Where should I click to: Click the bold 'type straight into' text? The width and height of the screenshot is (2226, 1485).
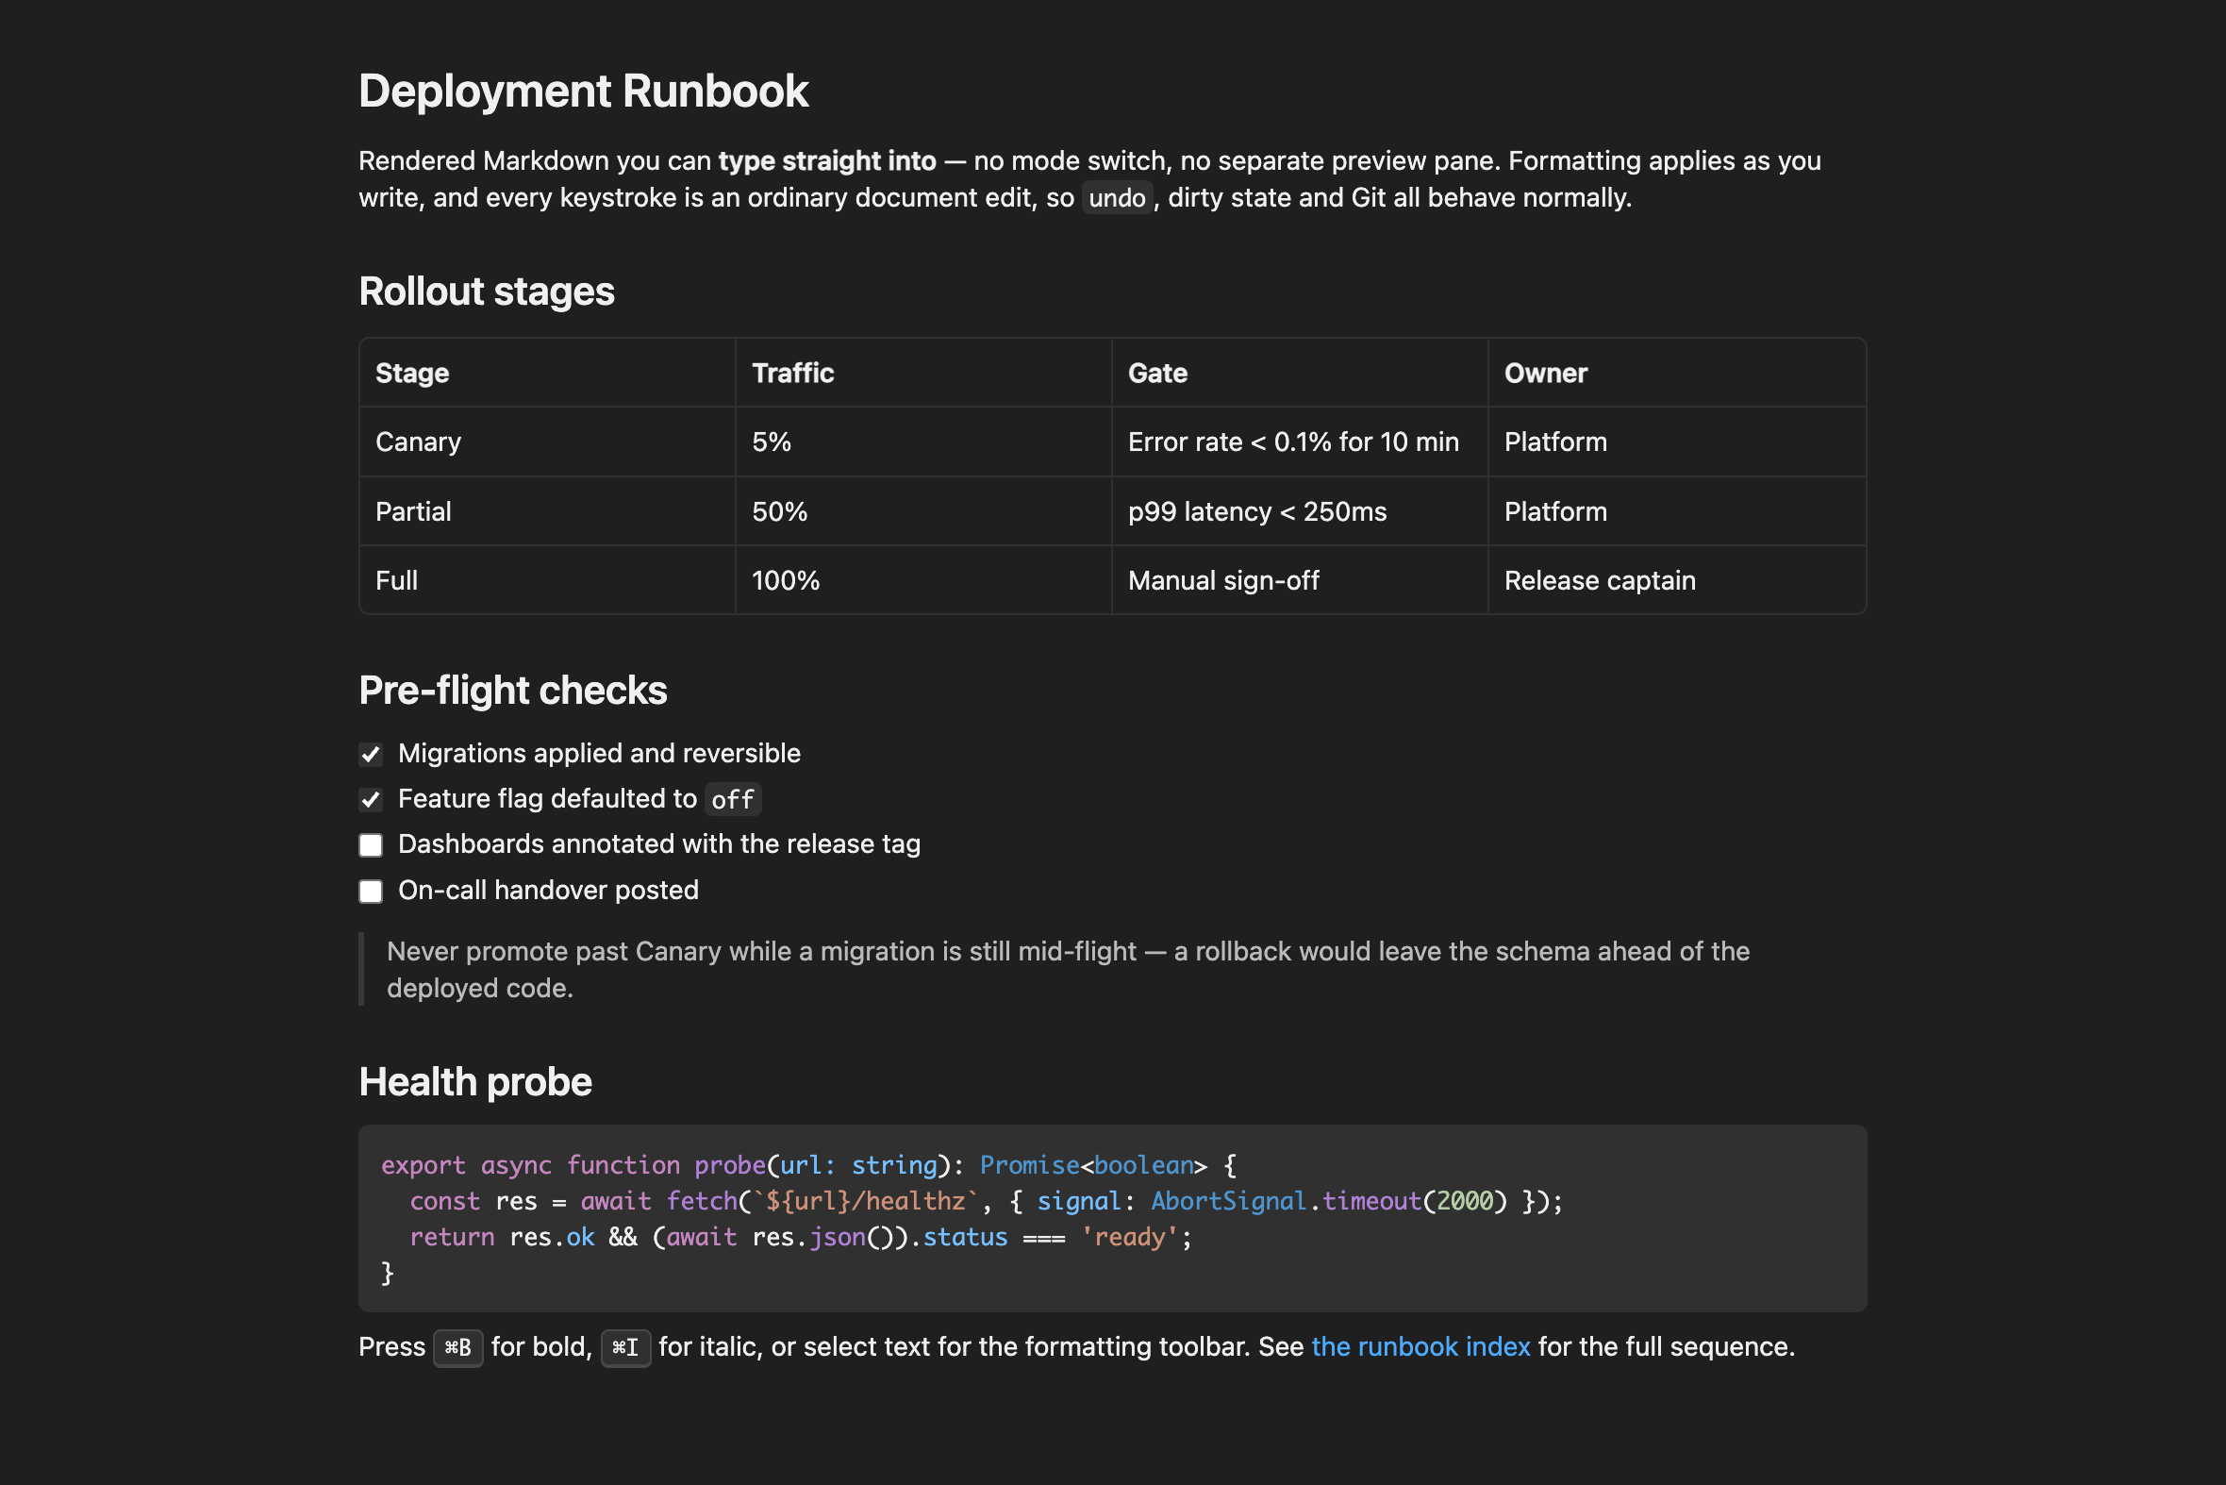(826, 161)
